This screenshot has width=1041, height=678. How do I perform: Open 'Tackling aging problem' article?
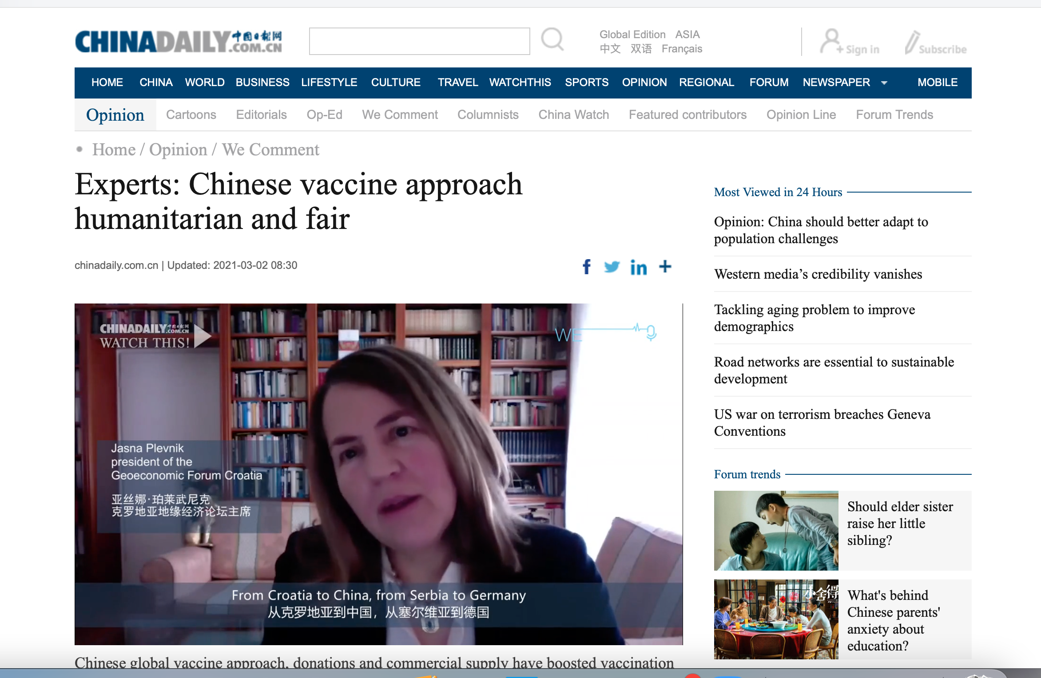click(815, 318)
